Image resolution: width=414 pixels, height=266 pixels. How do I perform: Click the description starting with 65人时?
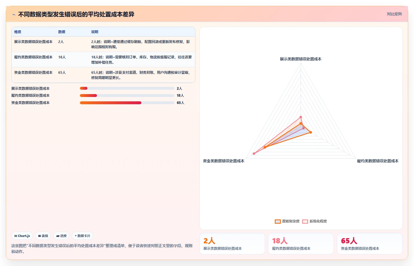141,75
